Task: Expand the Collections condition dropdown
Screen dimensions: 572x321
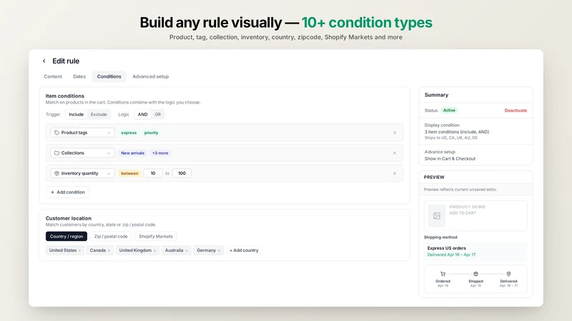Action: 82,153
